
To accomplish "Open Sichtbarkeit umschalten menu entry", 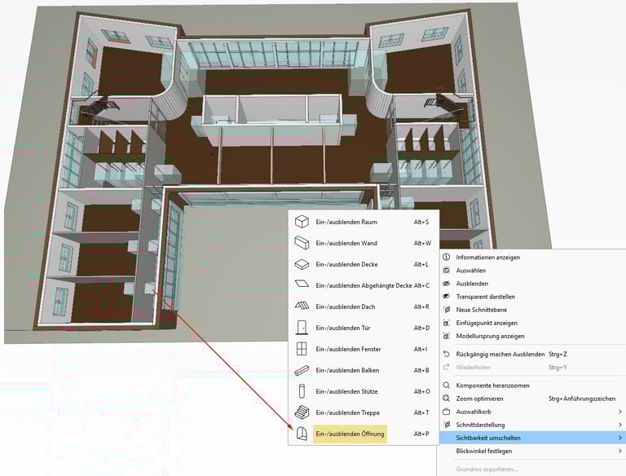I will click(532, 438).
